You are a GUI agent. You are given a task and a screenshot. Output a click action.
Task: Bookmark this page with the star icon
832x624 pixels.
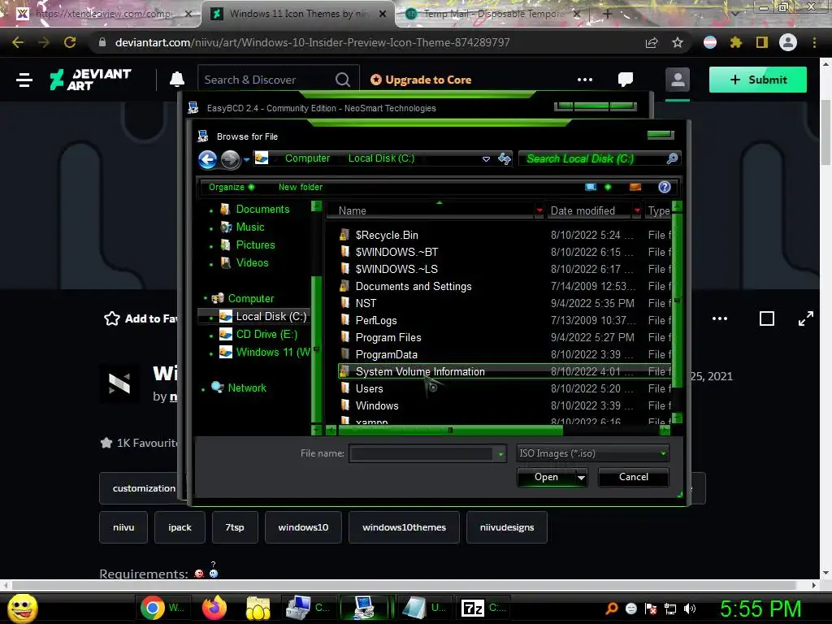click(x=678, y=42)
